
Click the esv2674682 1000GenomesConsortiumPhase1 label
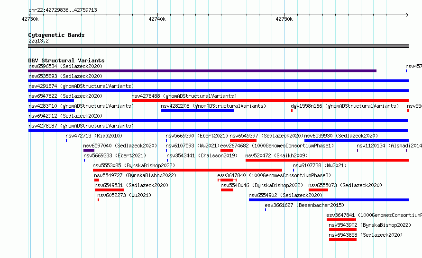pos(277,146)
